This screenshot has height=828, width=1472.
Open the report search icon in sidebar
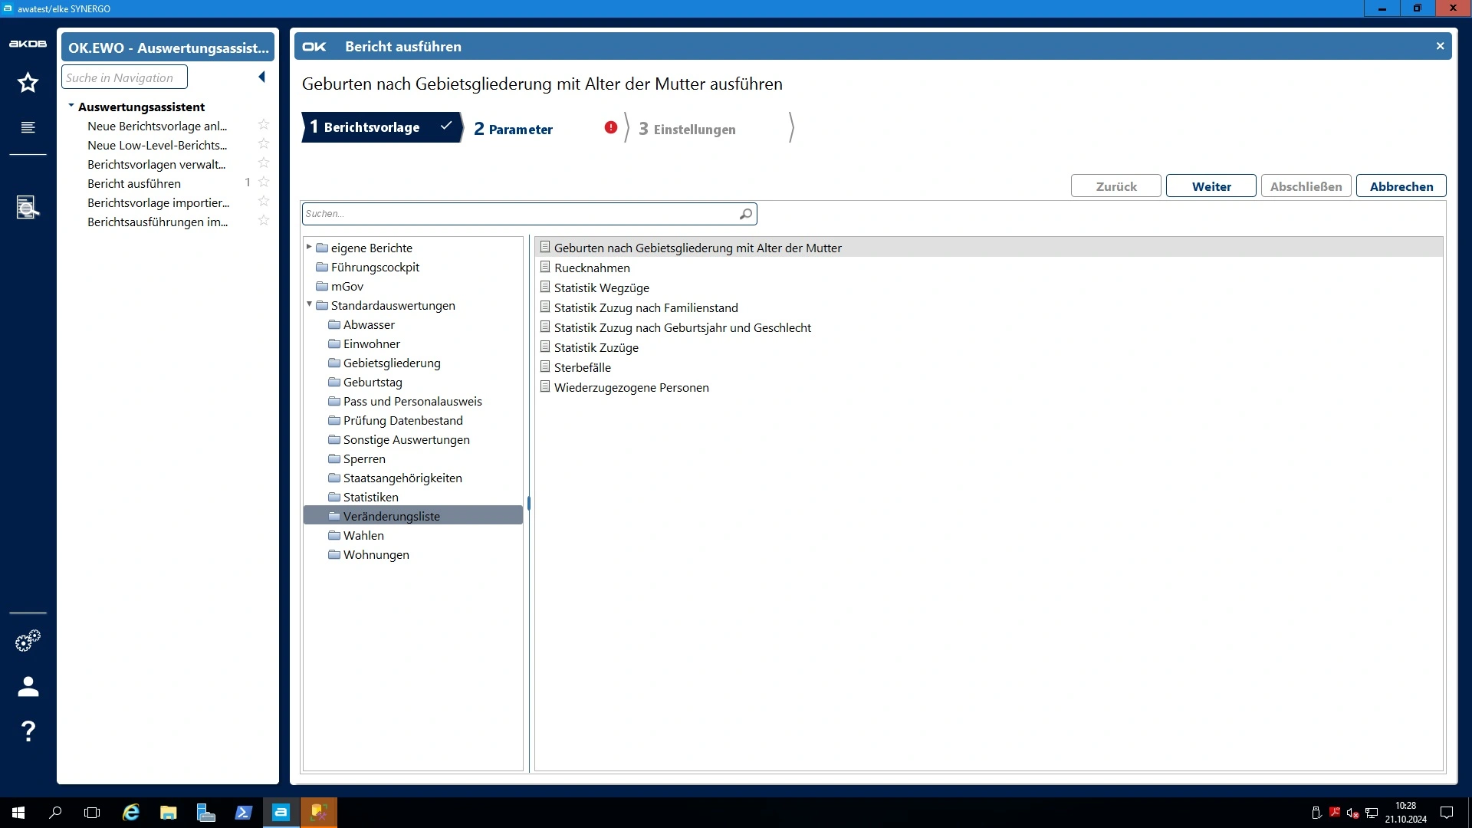tap(28, 207)
